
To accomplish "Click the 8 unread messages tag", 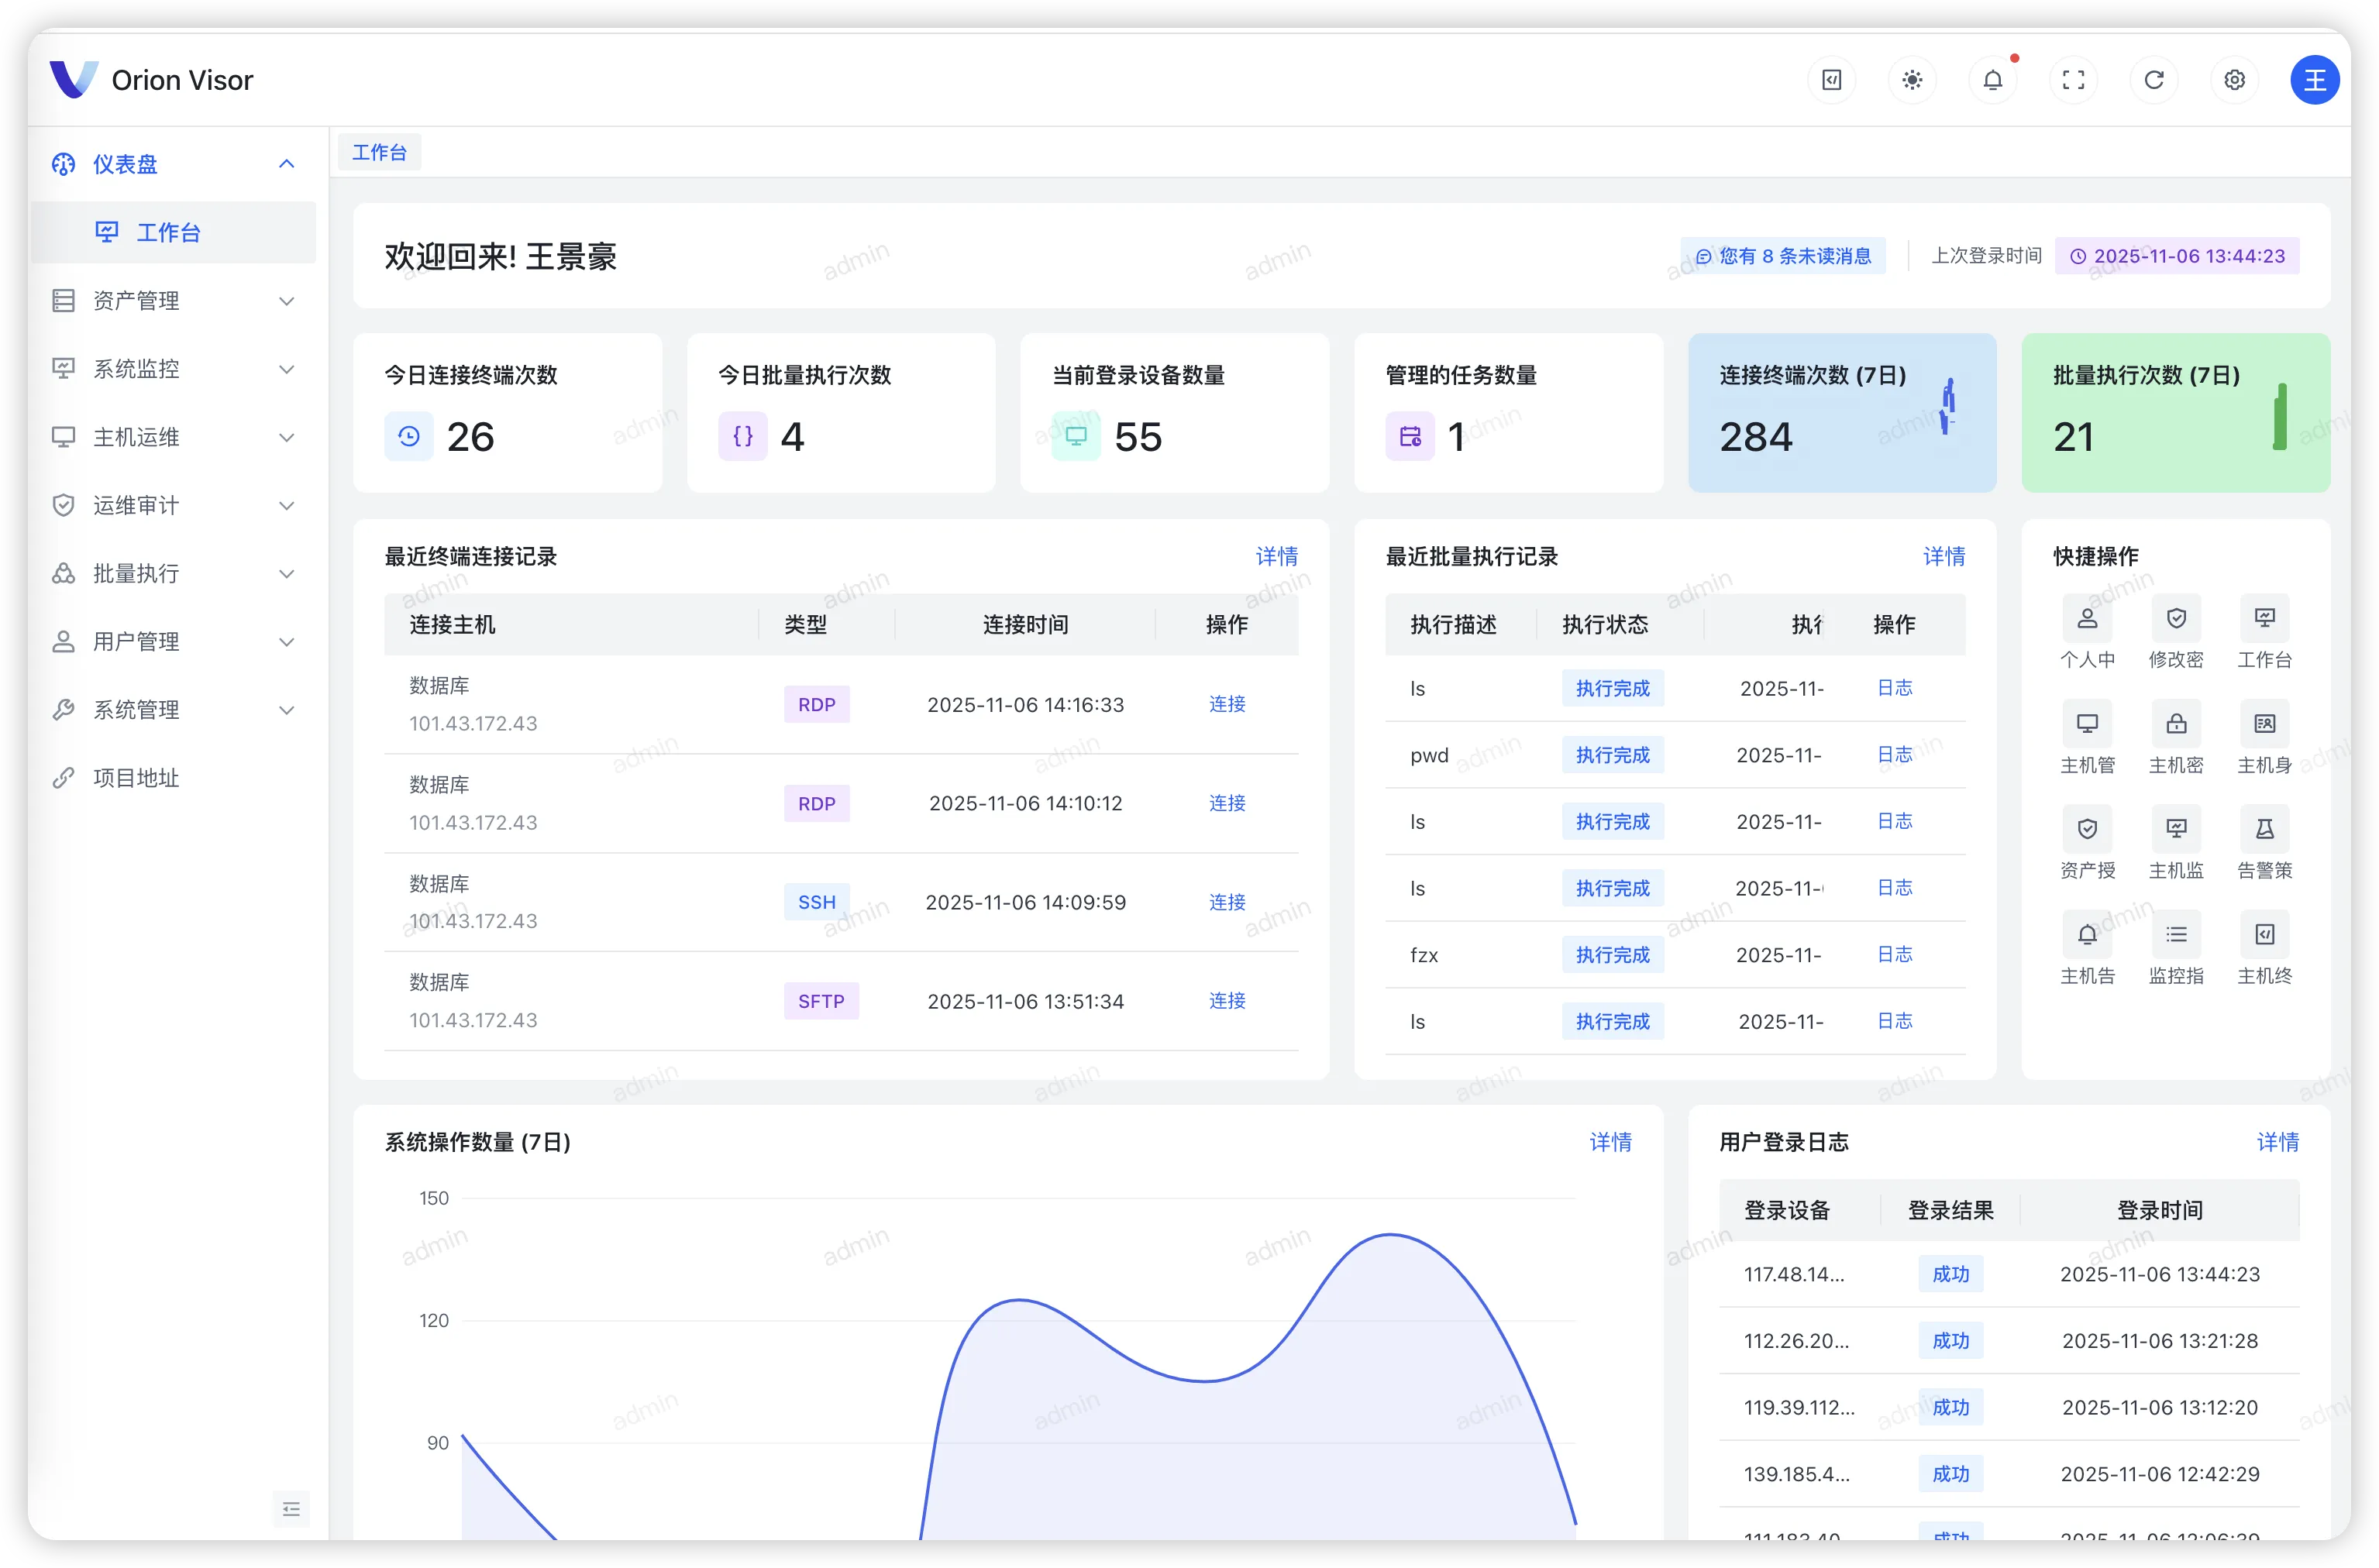I will tap(1783, 256).
